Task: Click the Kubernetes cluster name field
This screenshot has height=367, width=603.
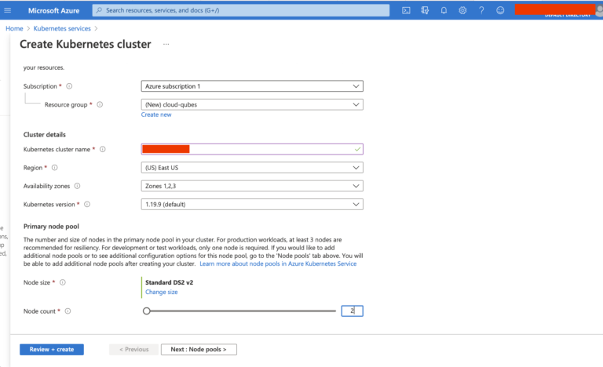Action: [252, 149]
